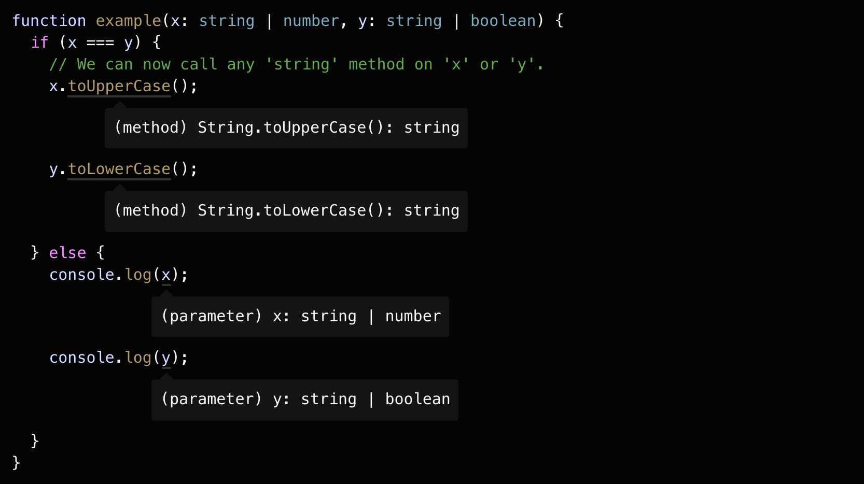The width and height of the screenshot is (864, 484).
Task: Click the 'y: string | boolean' parameter tooltip
Action: [305, 400]
